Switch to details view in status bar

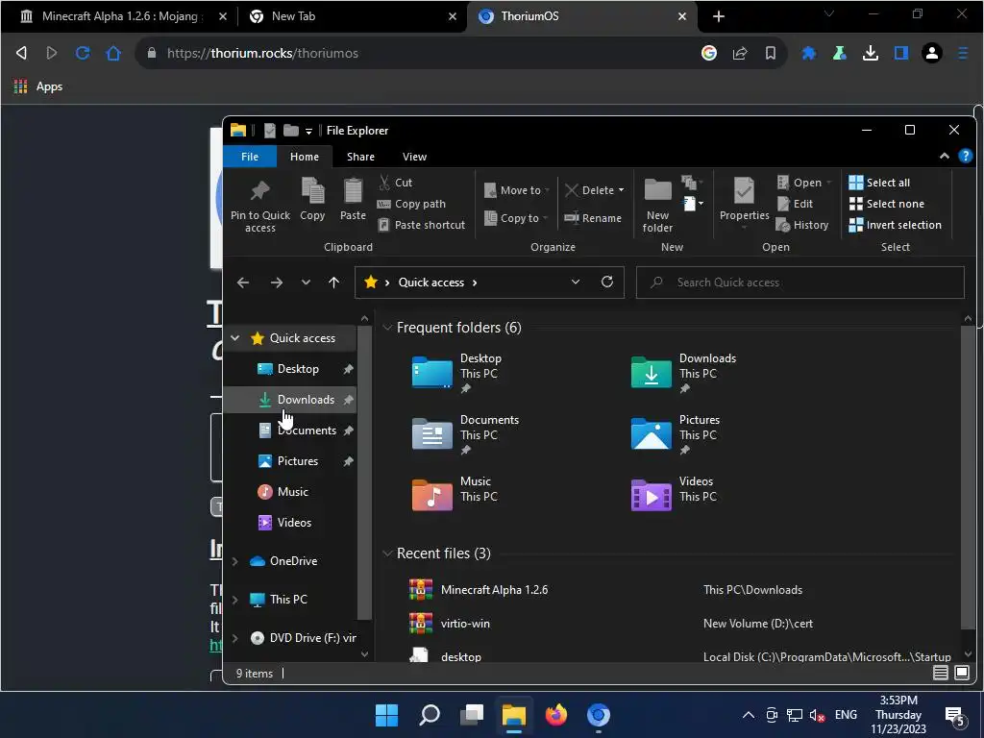click(x=940, y=674)
